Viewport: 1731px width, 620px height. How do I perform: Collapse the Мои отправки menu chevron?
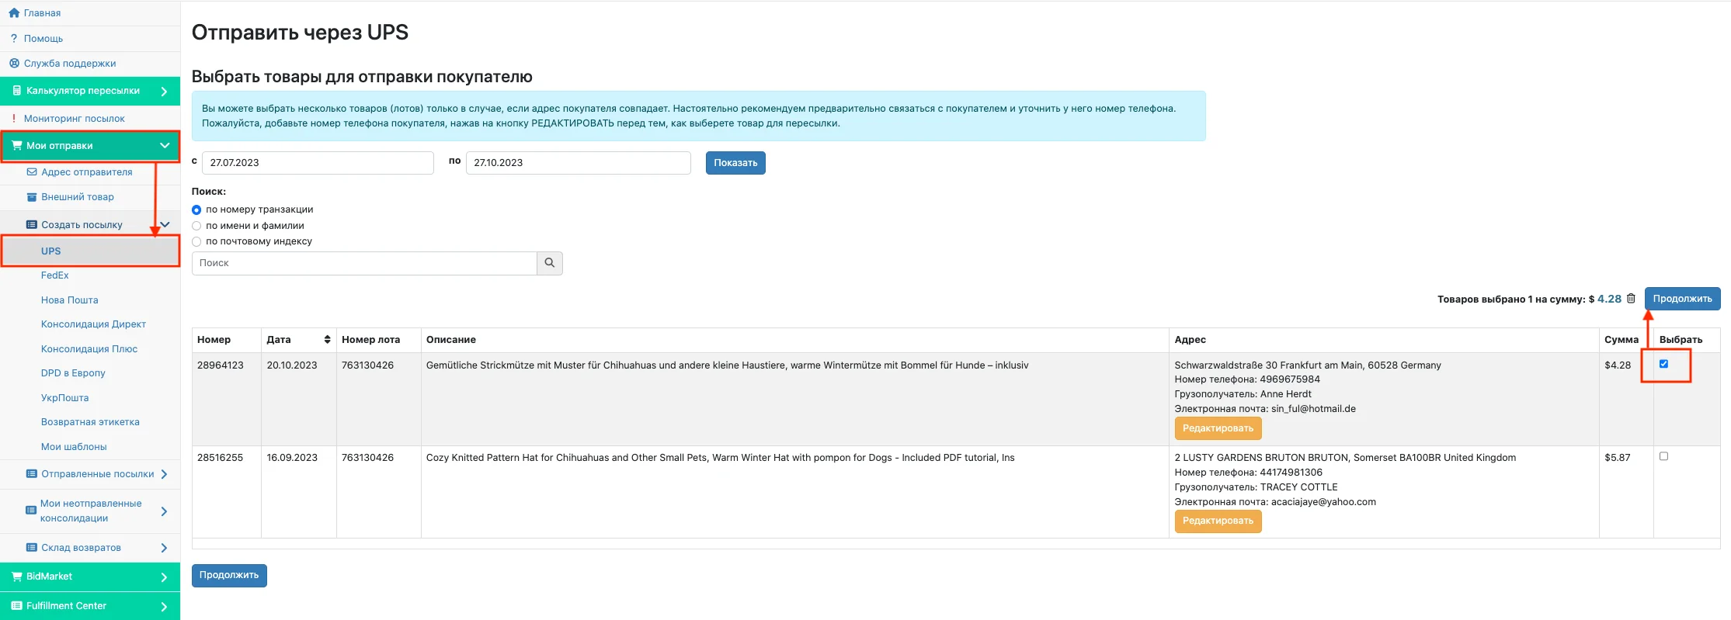165,146
